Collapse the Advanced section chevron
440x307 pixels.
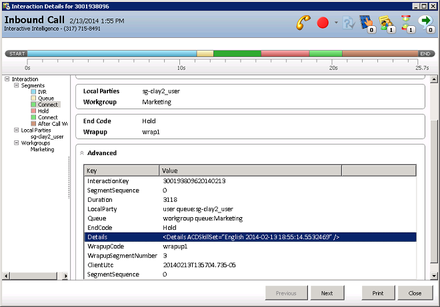click(82, 153)
